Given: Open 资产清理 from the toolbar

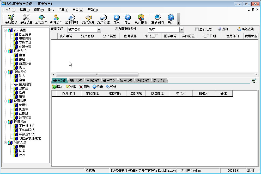Looking at the screenshot, I should [x=103, y=19].
